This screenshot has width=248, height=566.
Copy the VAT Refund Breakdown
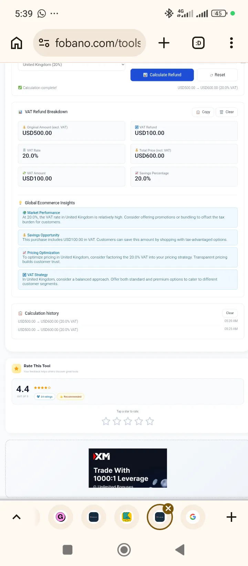point(203,112)
